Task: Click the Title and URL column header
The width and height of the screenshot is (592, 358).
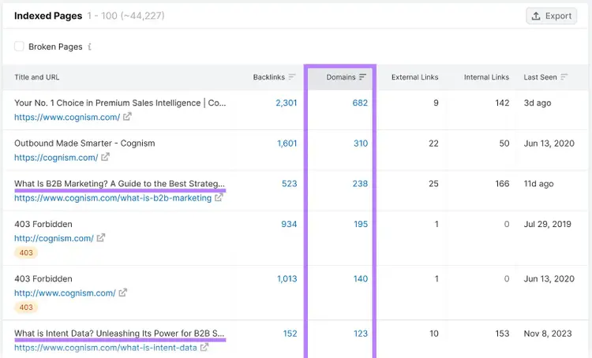Action: pos(37,77)
